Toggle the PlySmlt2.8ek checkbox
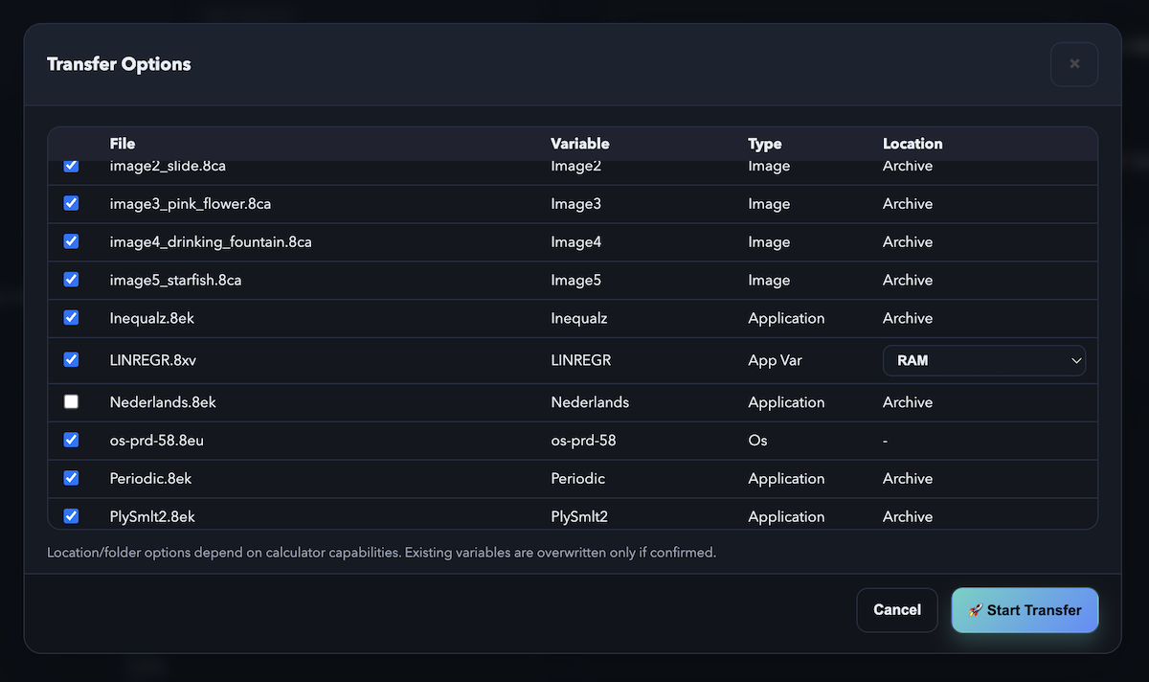The width and height of the screenshot is (1149, 682). 71,515
